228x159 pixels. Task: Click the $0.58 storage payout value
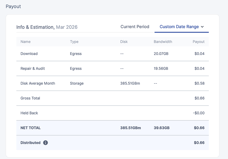click(199, 83)
